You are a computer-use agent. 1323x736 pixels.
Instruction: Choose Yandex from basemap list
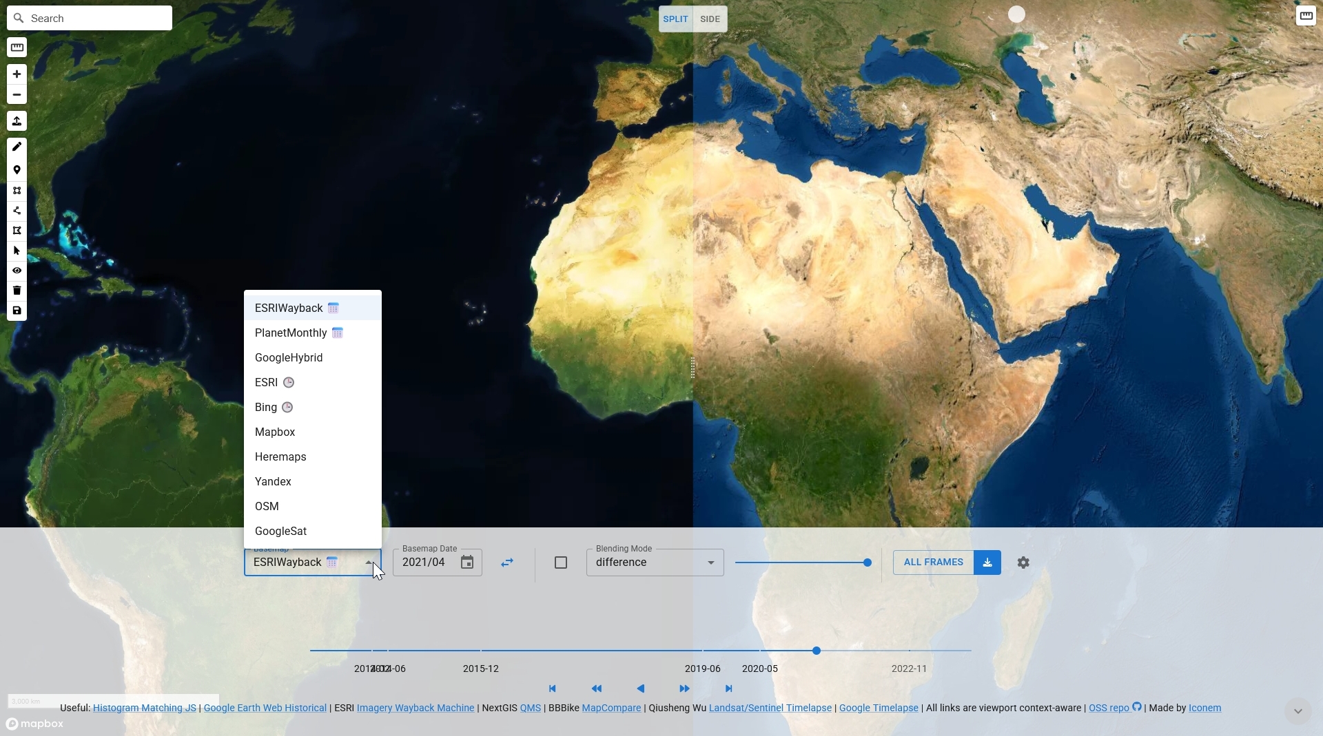[313, 481]
